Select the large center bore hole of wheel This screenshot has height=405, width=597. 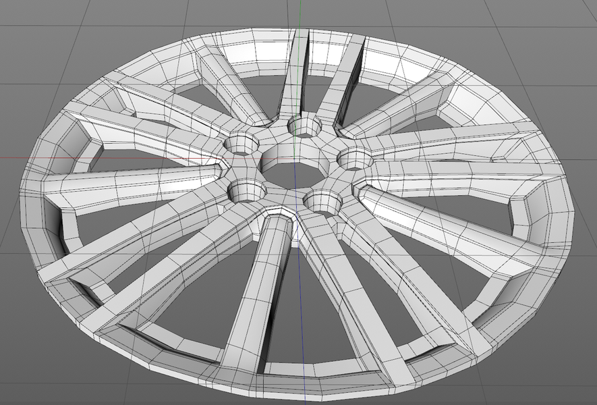tap(296, 167)
